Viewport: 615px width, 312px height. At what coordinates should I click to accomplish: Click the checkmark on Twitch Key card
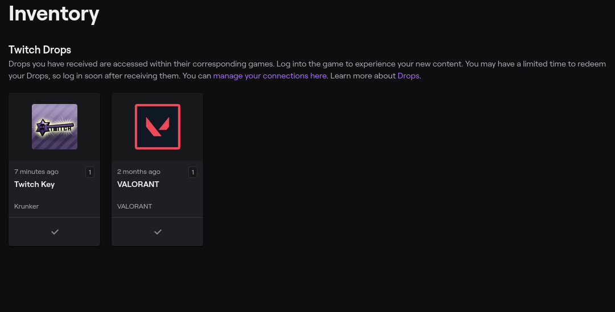55,232
